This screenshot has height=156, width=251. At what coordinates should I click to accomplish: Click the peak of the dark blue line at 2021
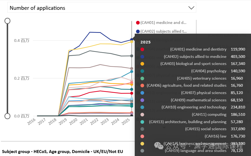click(x=90, y=32)
